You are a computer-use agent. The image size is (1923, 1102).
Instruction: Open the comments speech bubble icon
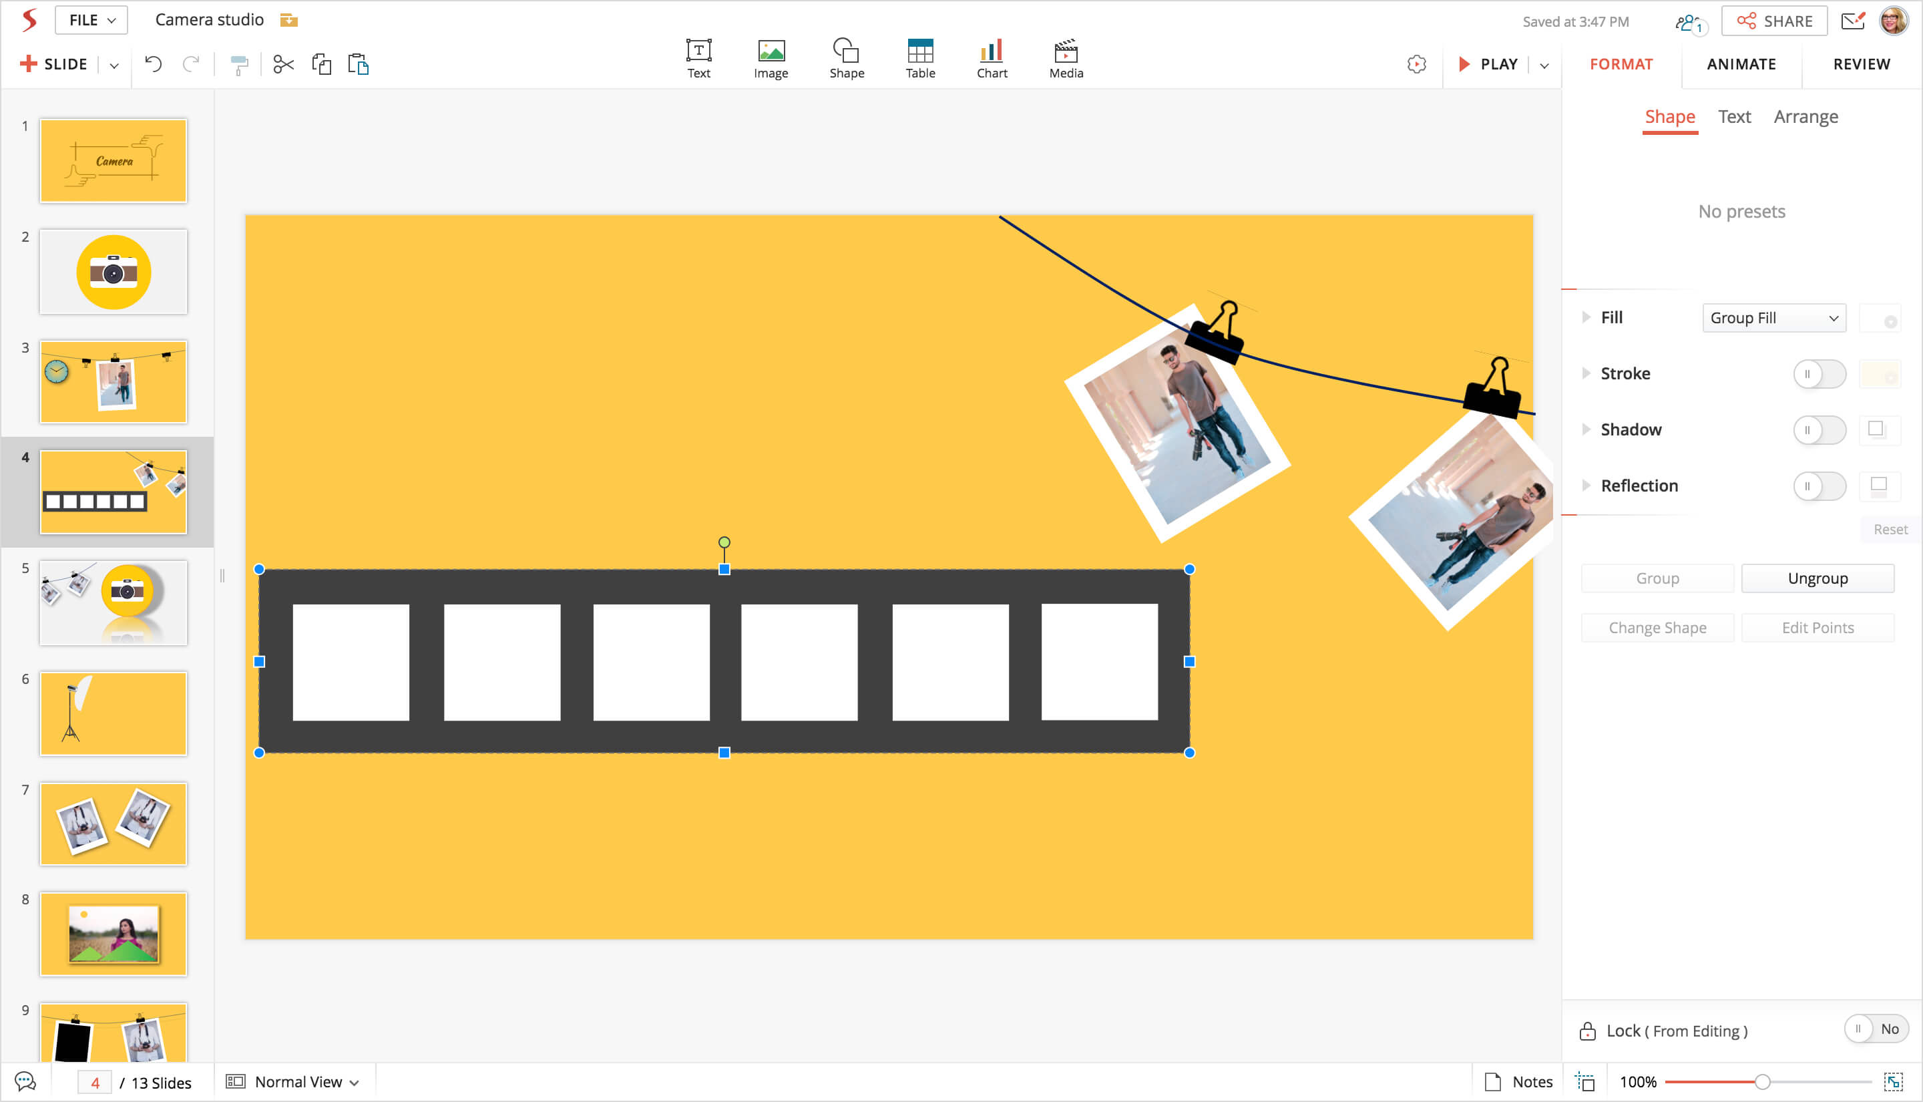(25, 1081)
